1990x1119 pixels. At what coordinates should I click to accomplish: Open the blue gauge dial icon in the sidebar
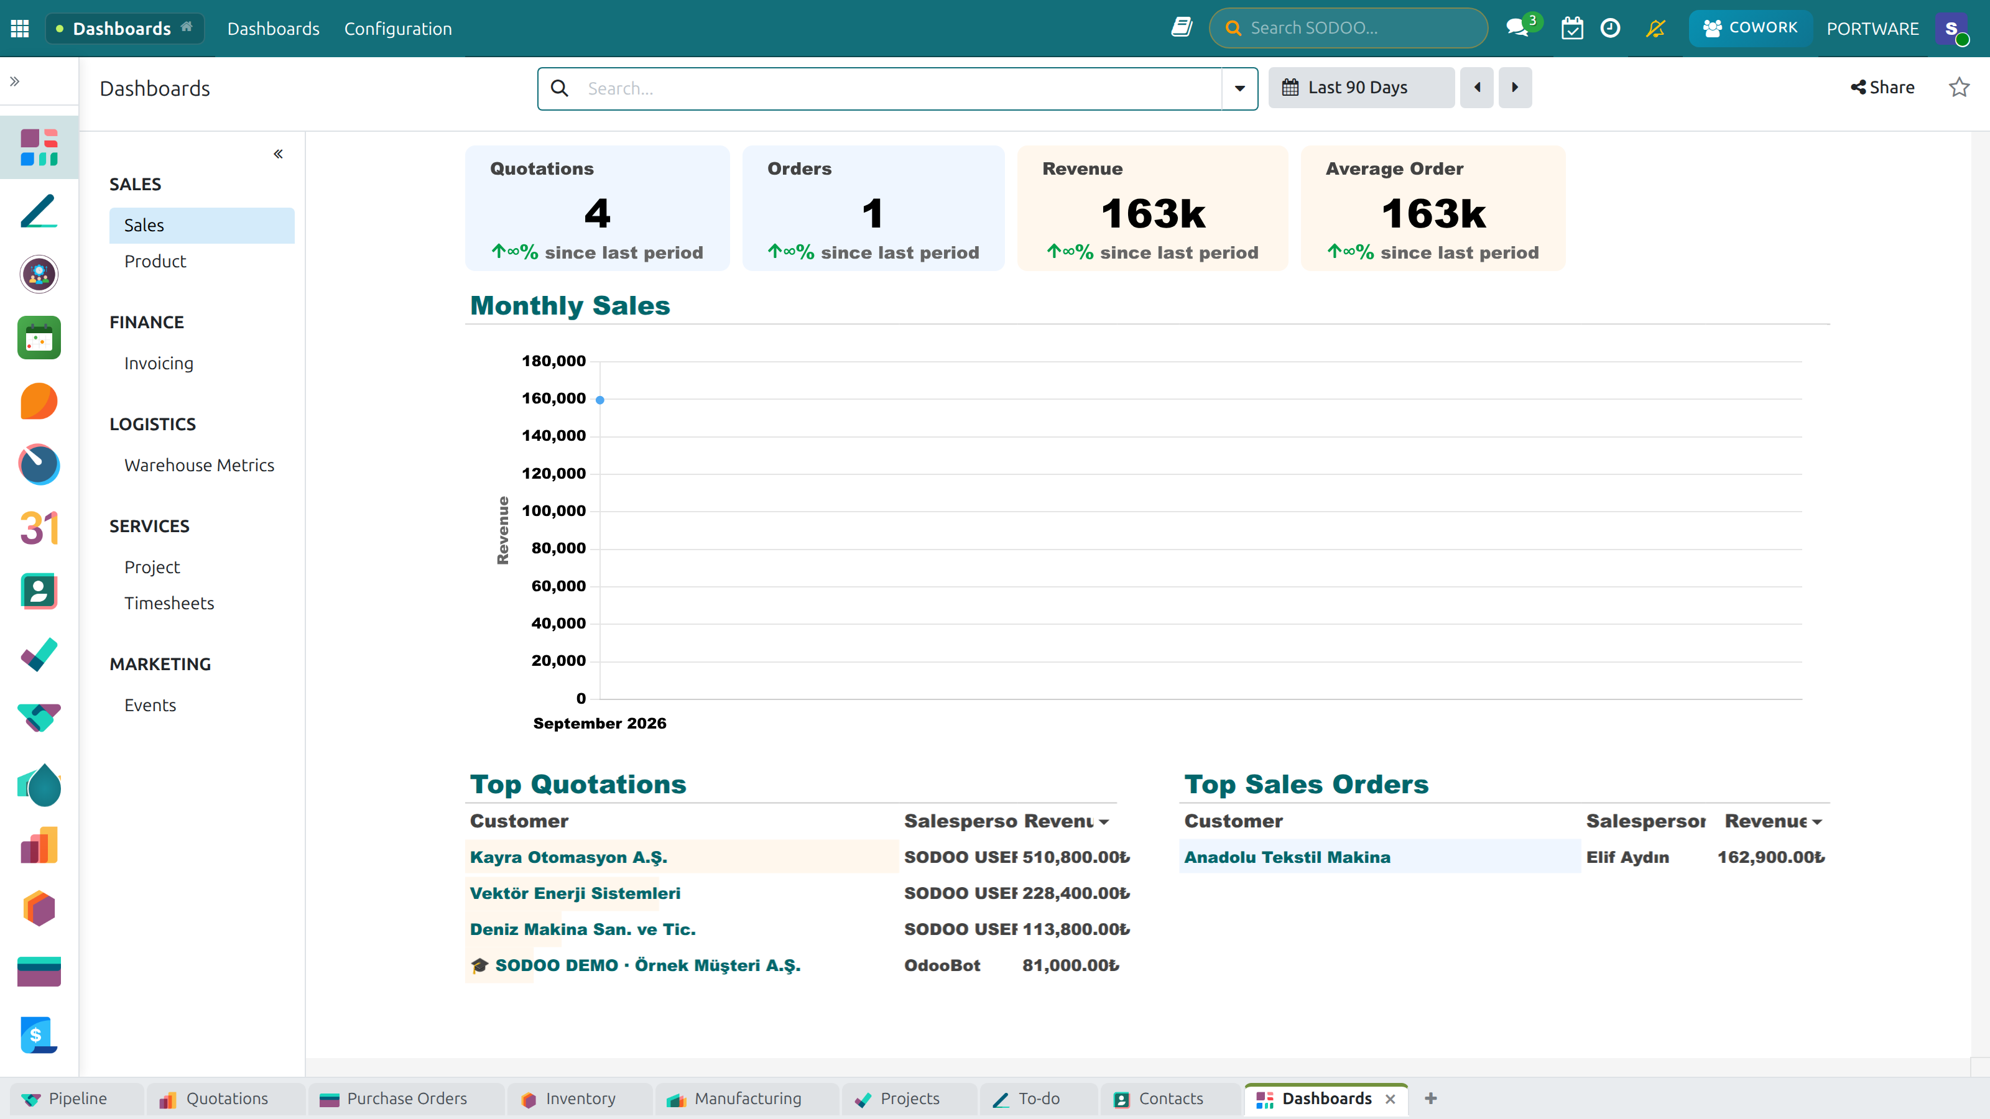pos(39,464)
